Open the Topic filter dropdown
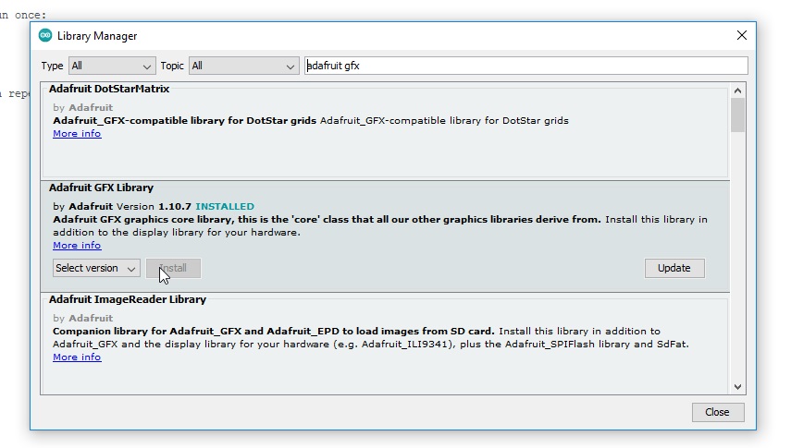This screenshot has height=448, width=791. pyautogui.click(x=243, y=66)
